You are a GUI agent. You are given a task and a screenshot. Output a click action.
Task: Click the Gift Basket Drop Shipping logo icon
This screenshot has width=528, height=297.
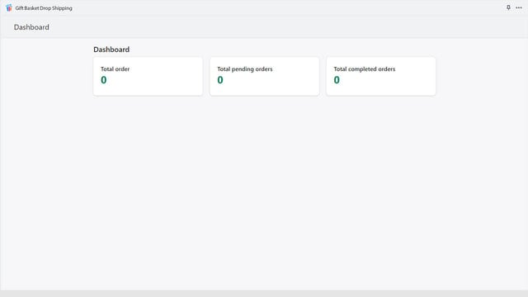(9, 7)
